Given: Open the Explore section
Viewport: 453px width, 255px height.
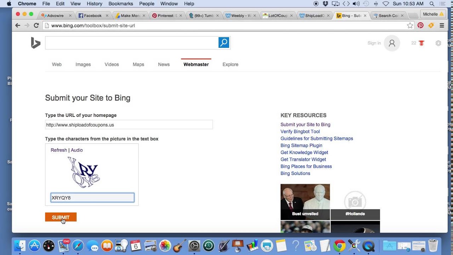Looking at the screenshot, I should pos(230,64).
